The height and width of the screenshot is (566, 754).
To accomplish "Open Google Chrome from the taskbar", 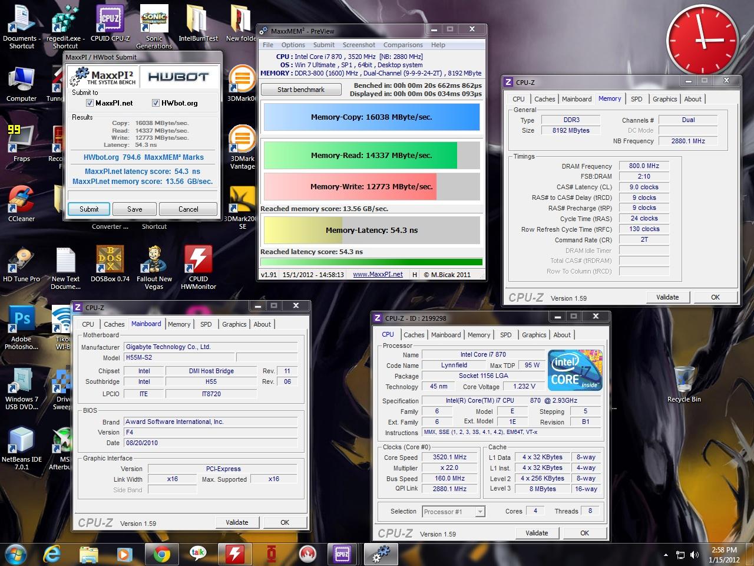I will (161, 554).
